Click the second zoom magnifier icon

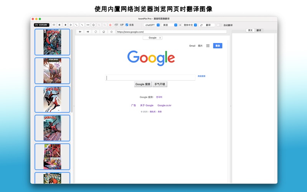coord(105,25)
